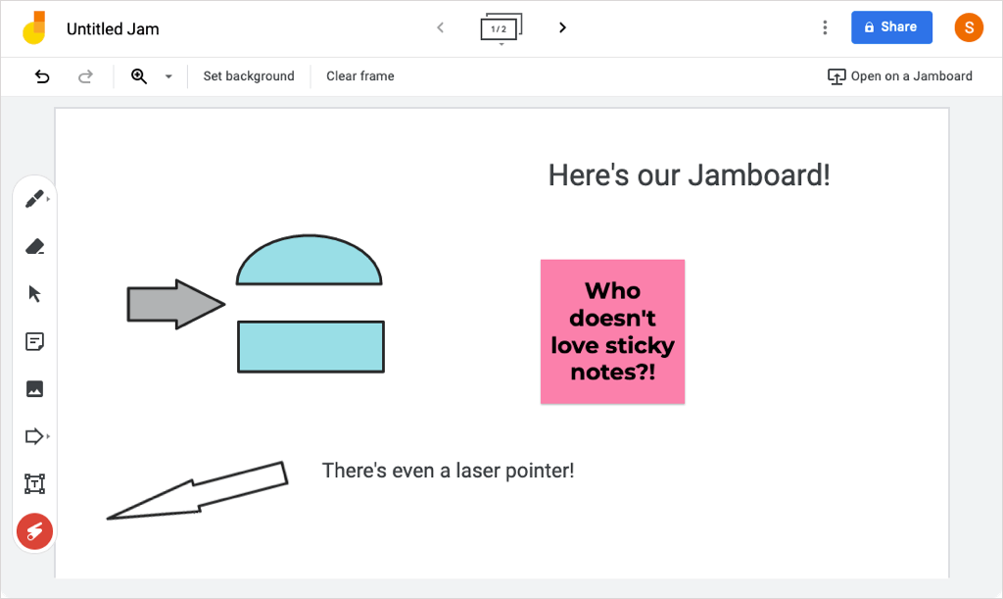The width and height of the screenshot is (1003, 599).
Task: Click Clear frame
Action: (360, 76)
